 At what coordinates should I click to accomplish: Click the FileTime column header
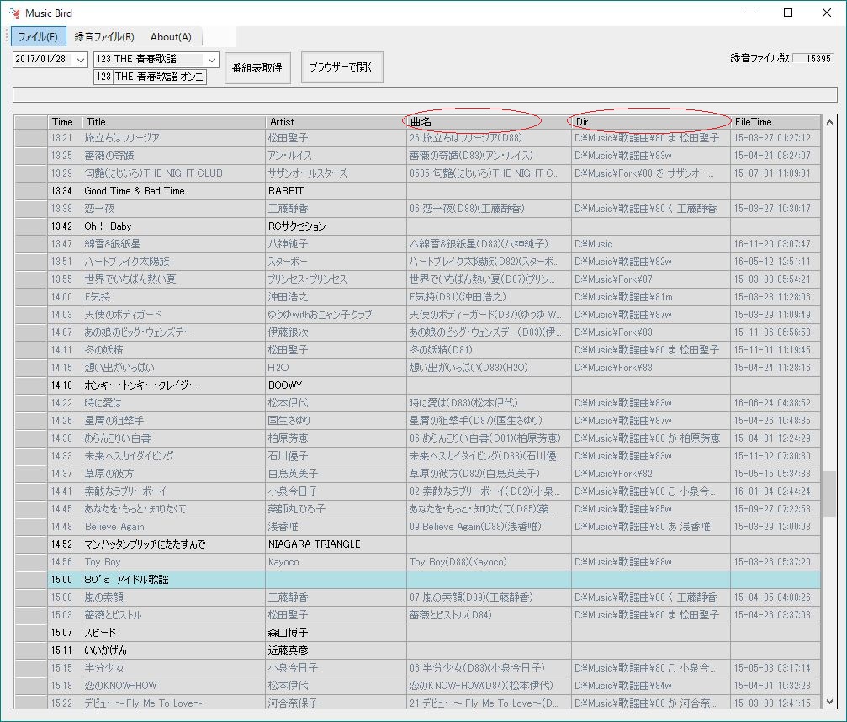776,122
